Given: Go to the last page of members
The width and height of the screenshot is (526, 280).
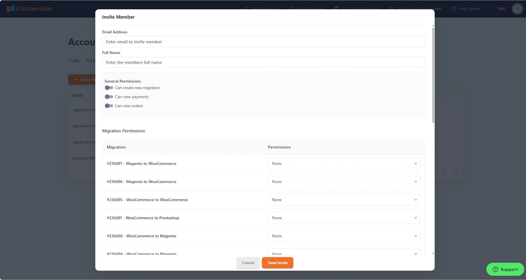Looking at the screenshot, I should [x=455, y=174].
